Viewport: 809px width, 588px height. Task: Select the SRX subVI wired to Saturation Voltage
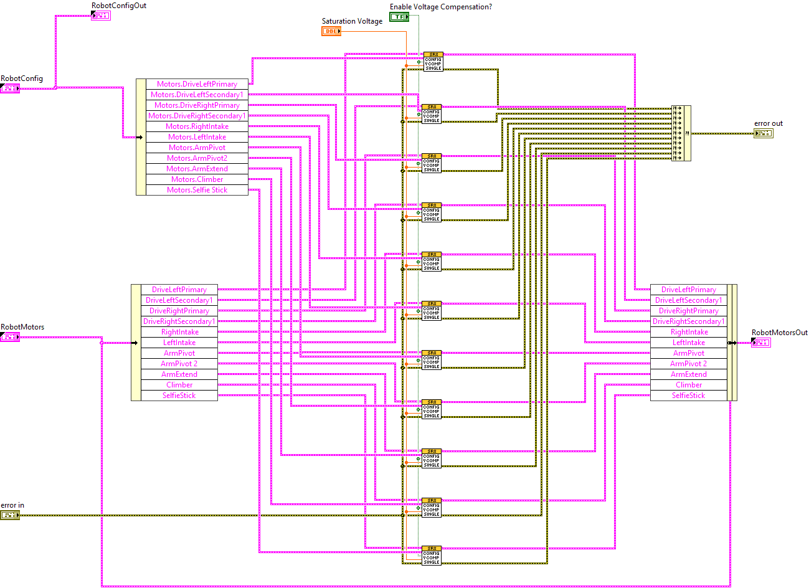pos(432,62)
